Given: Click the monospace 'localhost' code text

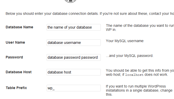Looking at the screenshot, I should click(x=134, y=75).
